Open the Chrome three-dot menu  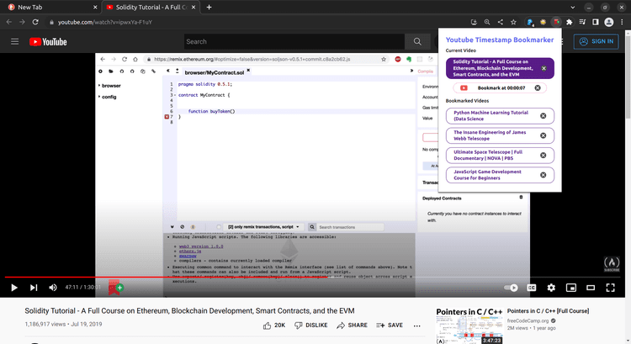(x=622, y=22)
